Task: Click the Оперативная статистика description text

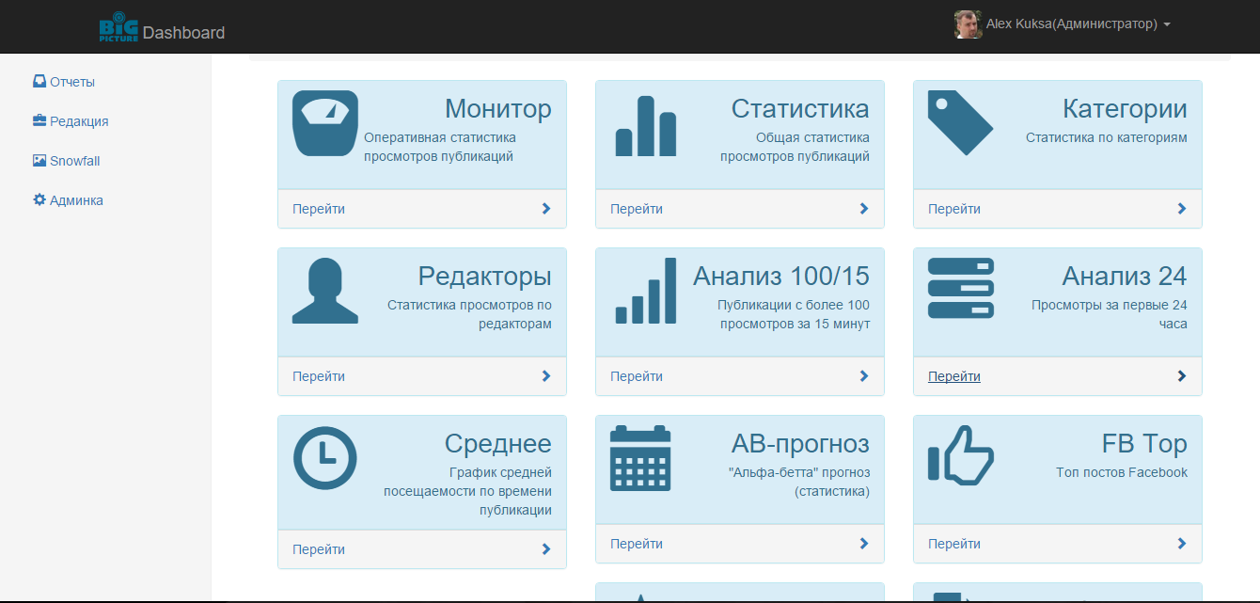Action: point(440,147)
